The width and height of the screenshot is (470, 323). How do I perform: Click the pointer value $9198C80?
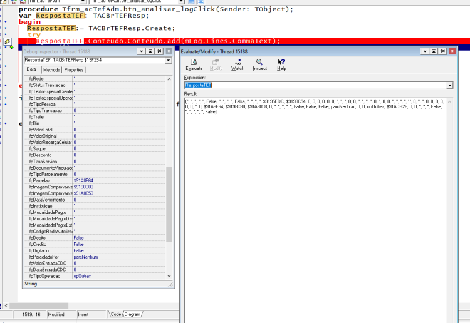tap(83, 187)
